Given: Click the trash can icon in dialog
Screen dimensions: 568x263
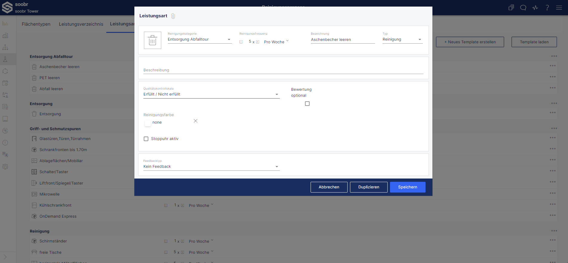Looking at the screenshot, I should 152,40.
